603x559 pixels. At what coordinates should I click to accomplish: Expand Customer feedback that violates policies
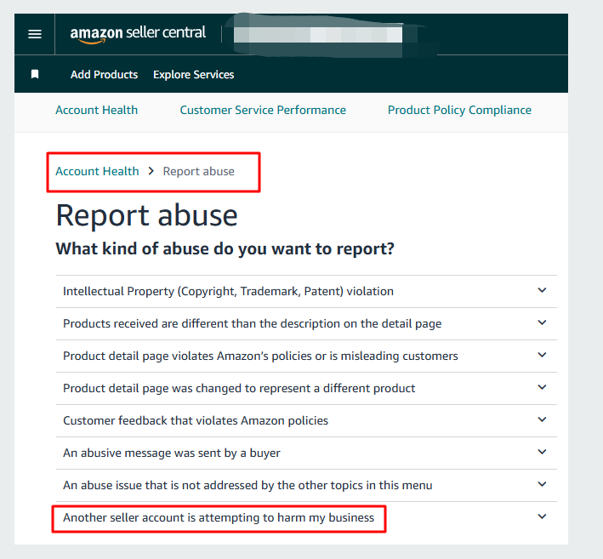(x=195, y=420)
